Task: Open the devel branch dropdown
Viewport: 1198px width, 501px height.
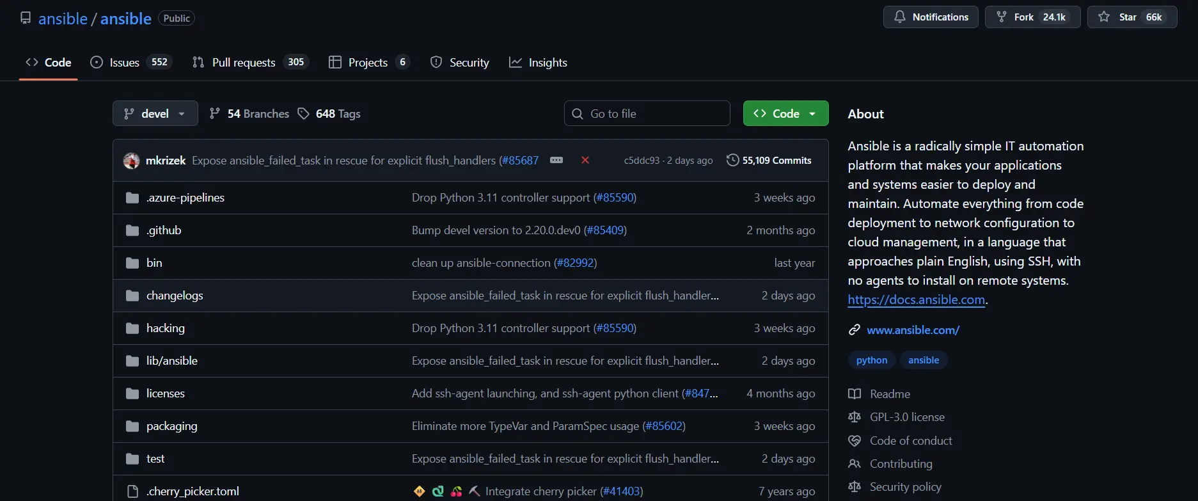Action: tap(155, 113)
